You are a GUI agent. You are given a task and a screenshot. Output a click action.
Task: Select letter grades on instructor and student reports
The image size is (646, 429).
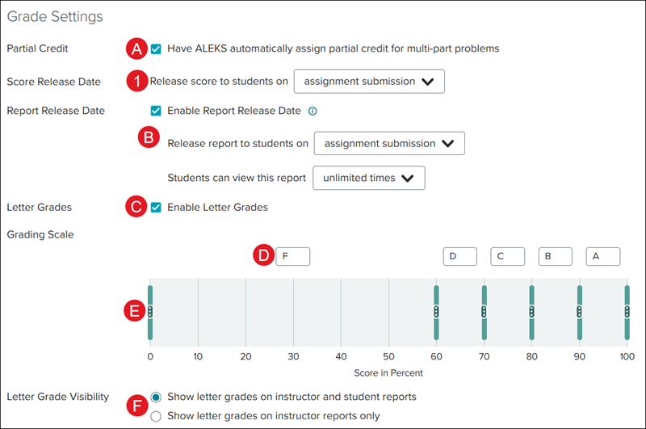(156, 397)
